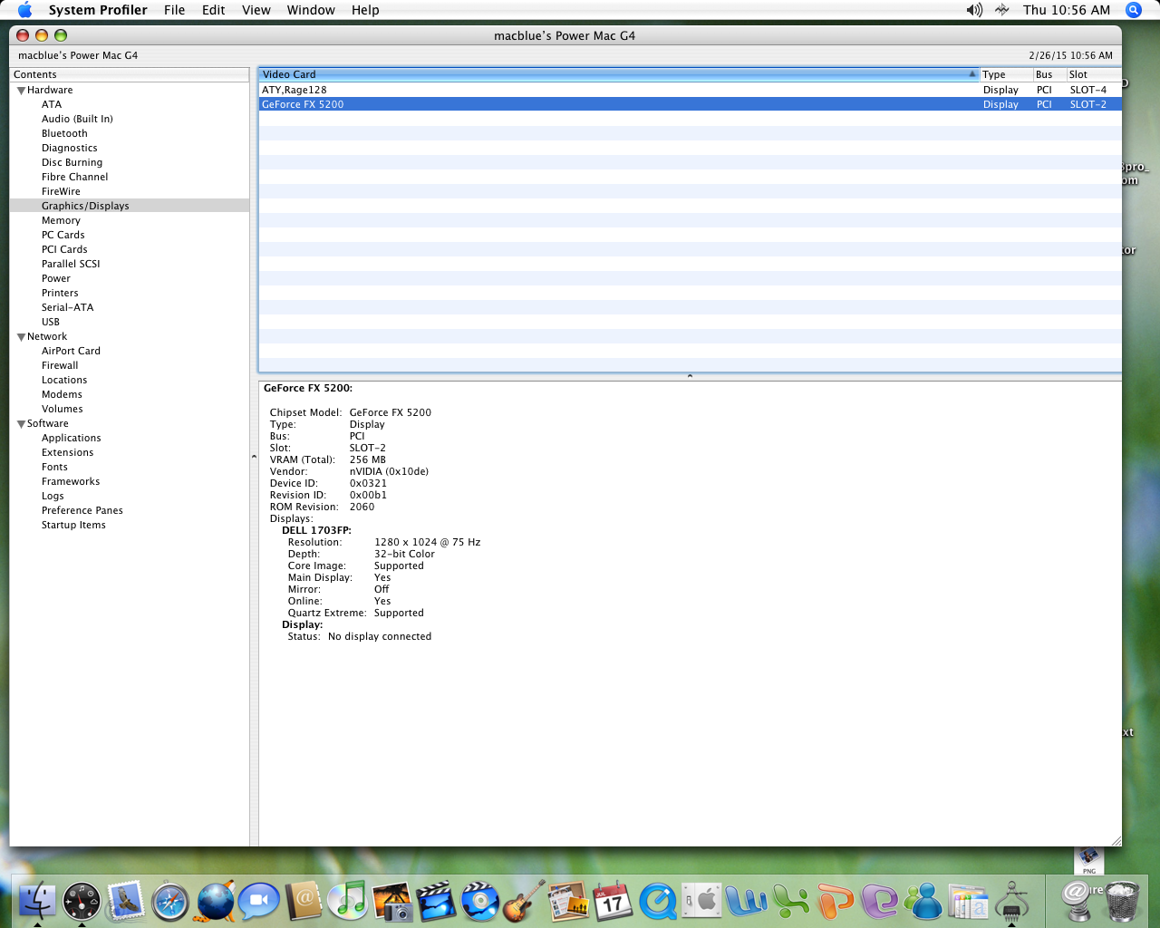
Task: Select Memory under Hardware
Action: point(61,220)
